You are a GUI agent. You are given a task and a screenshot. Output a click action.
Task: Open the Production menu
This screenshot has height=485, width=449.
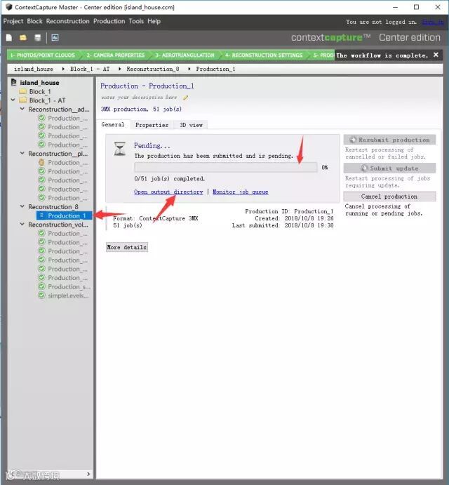(x=109, y=21)
